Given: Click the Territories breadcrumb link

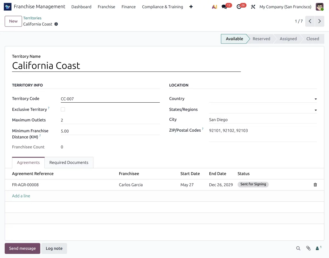Looking at the screenshot, I should [x=32, y=18].
